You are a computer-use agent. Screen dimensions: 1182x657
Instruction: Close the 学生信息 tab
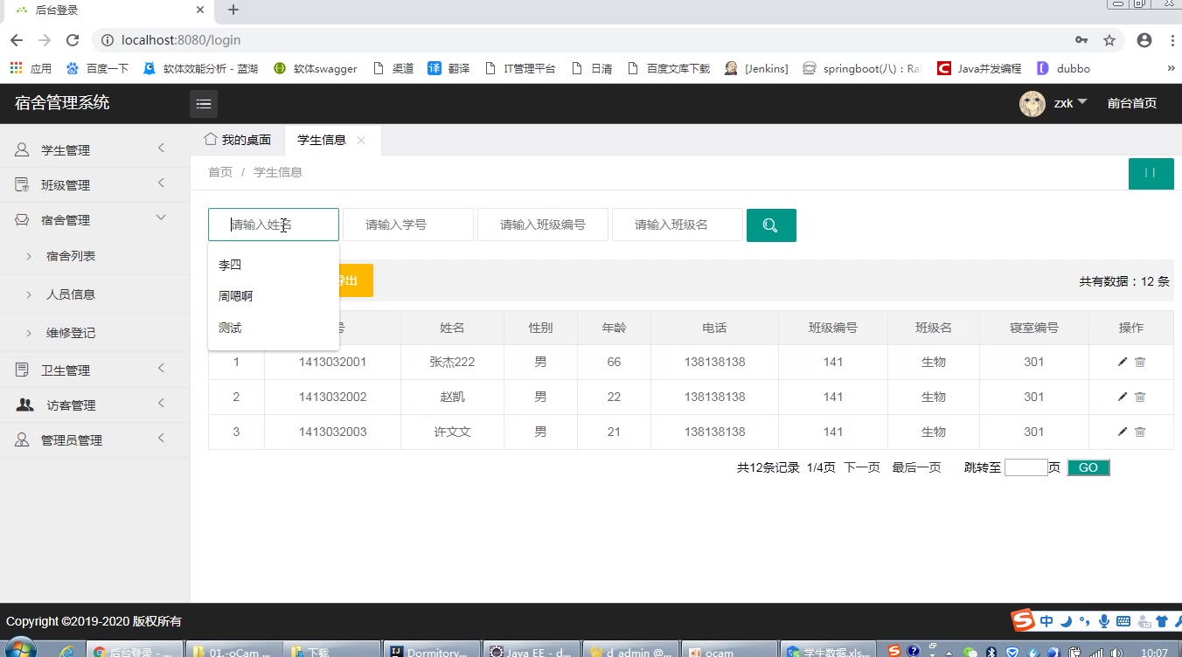(361, 140)
